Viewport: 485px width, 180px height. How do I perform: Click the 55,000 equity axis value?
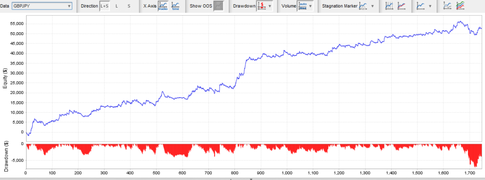point(18,24)
